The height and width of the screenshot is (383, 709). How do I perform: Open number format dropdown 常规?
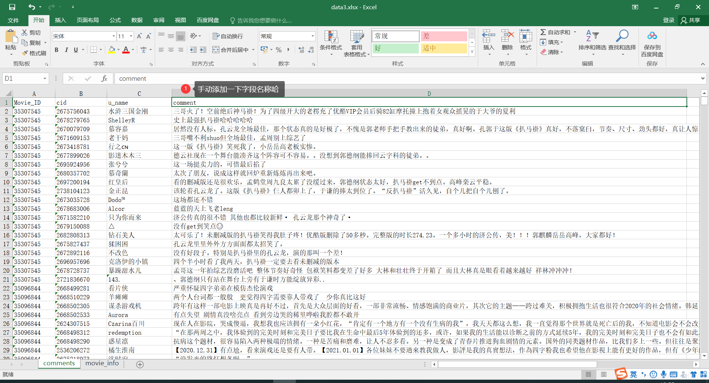pyautogui.click(x=312, y=36)
